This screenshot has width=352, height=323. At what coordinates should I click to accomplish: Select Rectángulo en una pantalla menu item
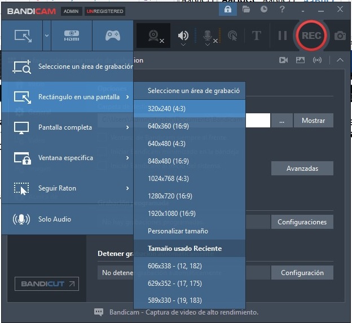pos(68,97)
